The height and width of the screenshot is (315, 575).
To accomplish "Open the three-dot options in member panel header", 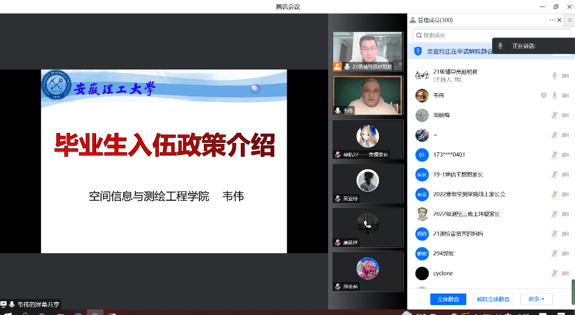I will (x=552, y=20).
